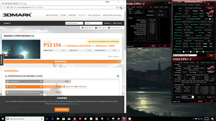Click the Email/Username input field
Viewport: 216px width, 121px height.
[x=74, y=23]
